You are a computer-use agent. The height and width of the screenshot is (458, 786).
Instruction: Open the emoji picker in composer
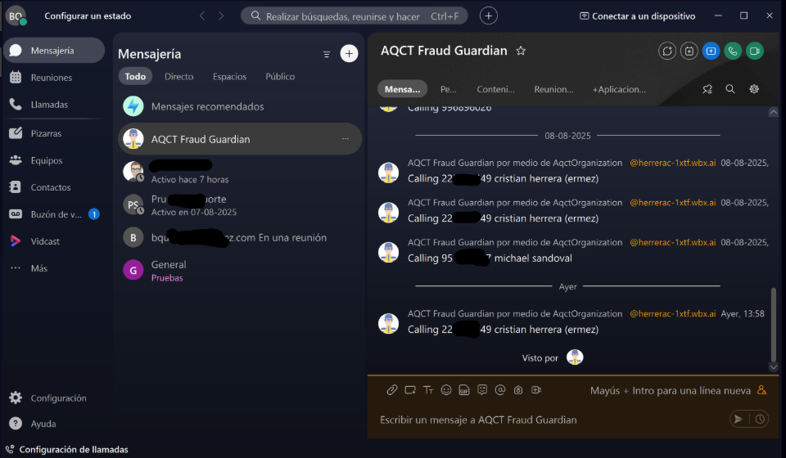pos(446,390)
